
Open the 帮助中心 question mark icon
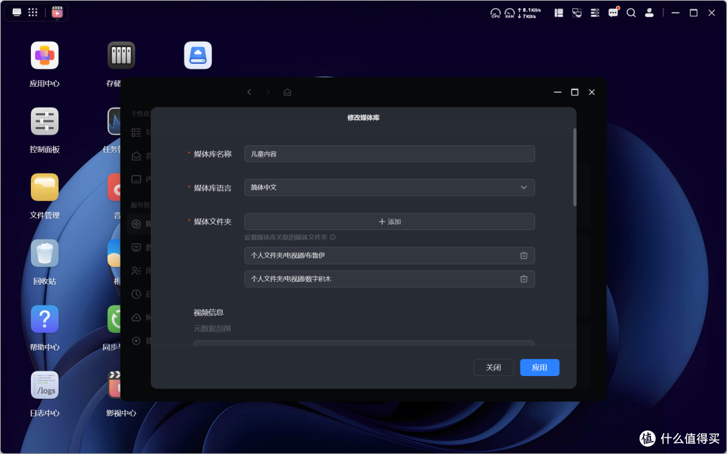point(44,319)
